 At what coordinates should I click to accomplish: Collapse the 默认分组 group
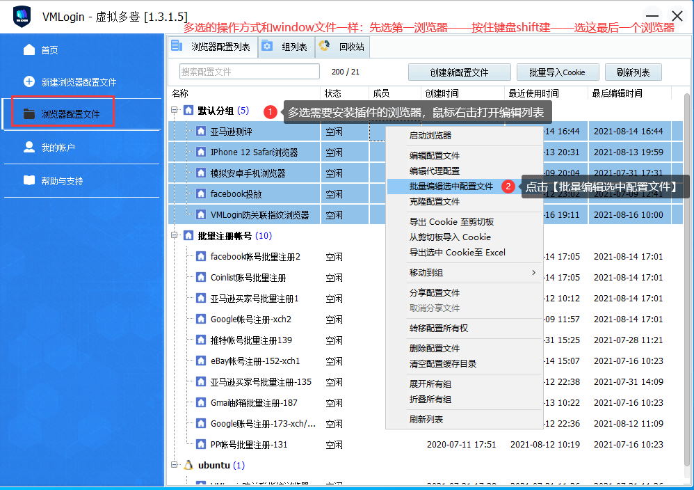(175, 110)
